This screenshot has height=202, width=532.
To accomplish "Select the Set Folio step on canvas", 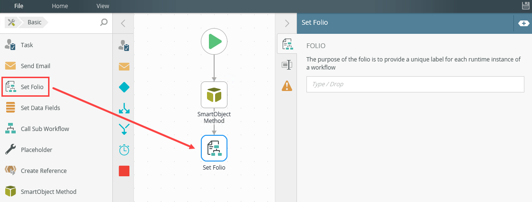I will [x=214, y=148].
